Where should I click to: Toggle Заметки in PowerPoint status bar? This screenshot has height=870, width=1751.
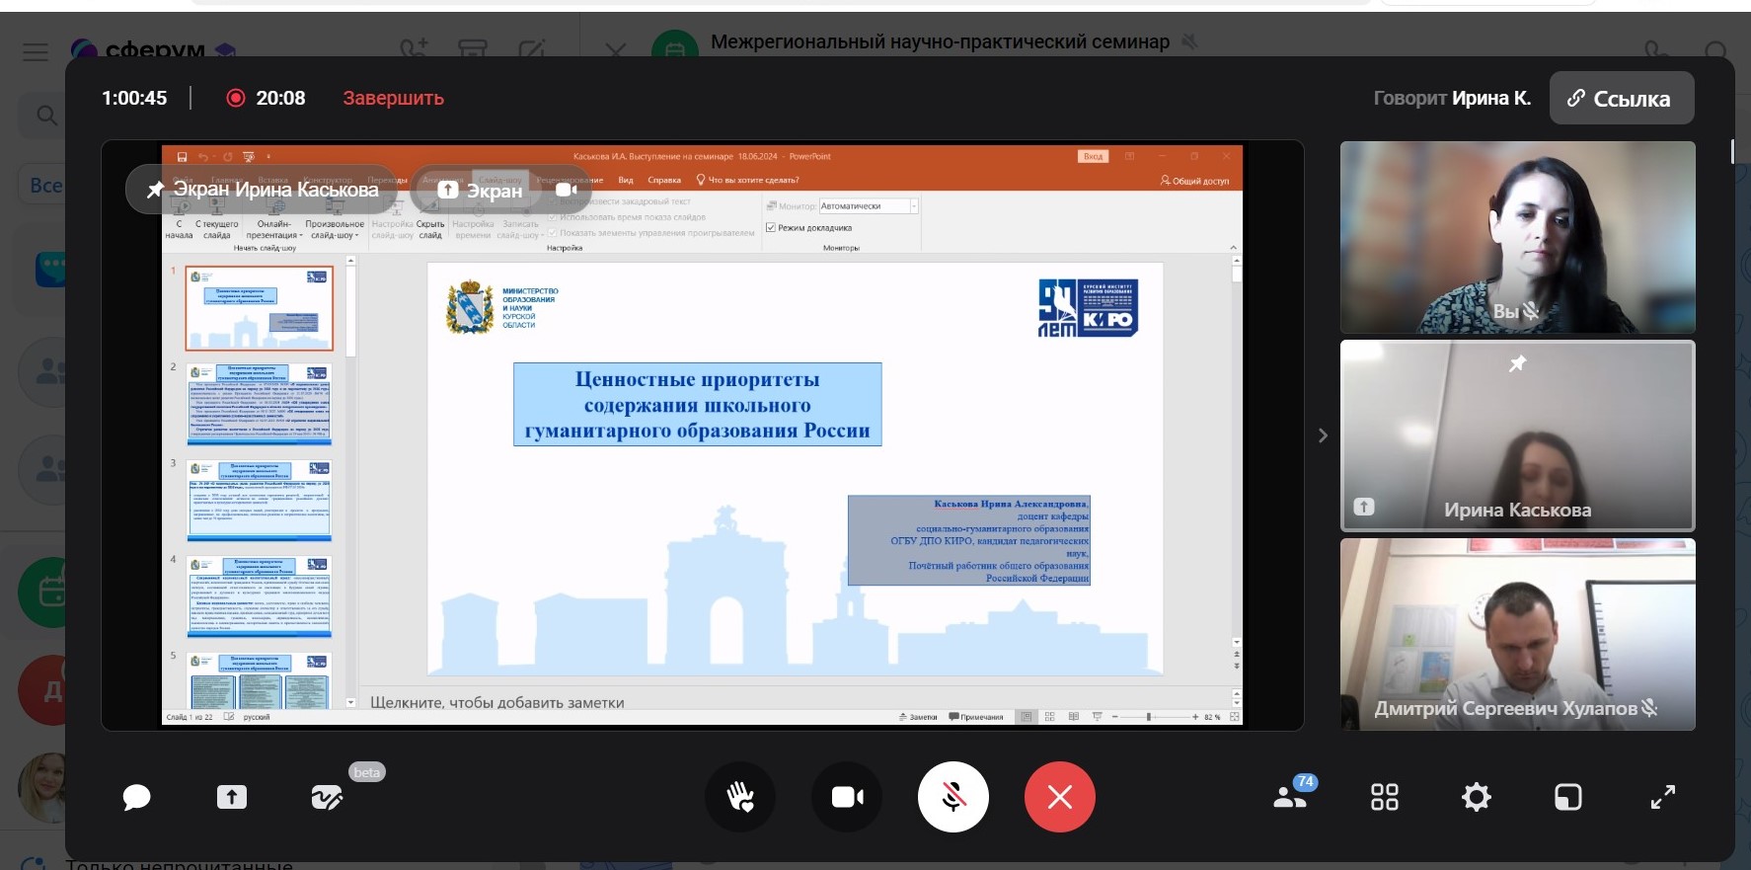tap(918, 717)
